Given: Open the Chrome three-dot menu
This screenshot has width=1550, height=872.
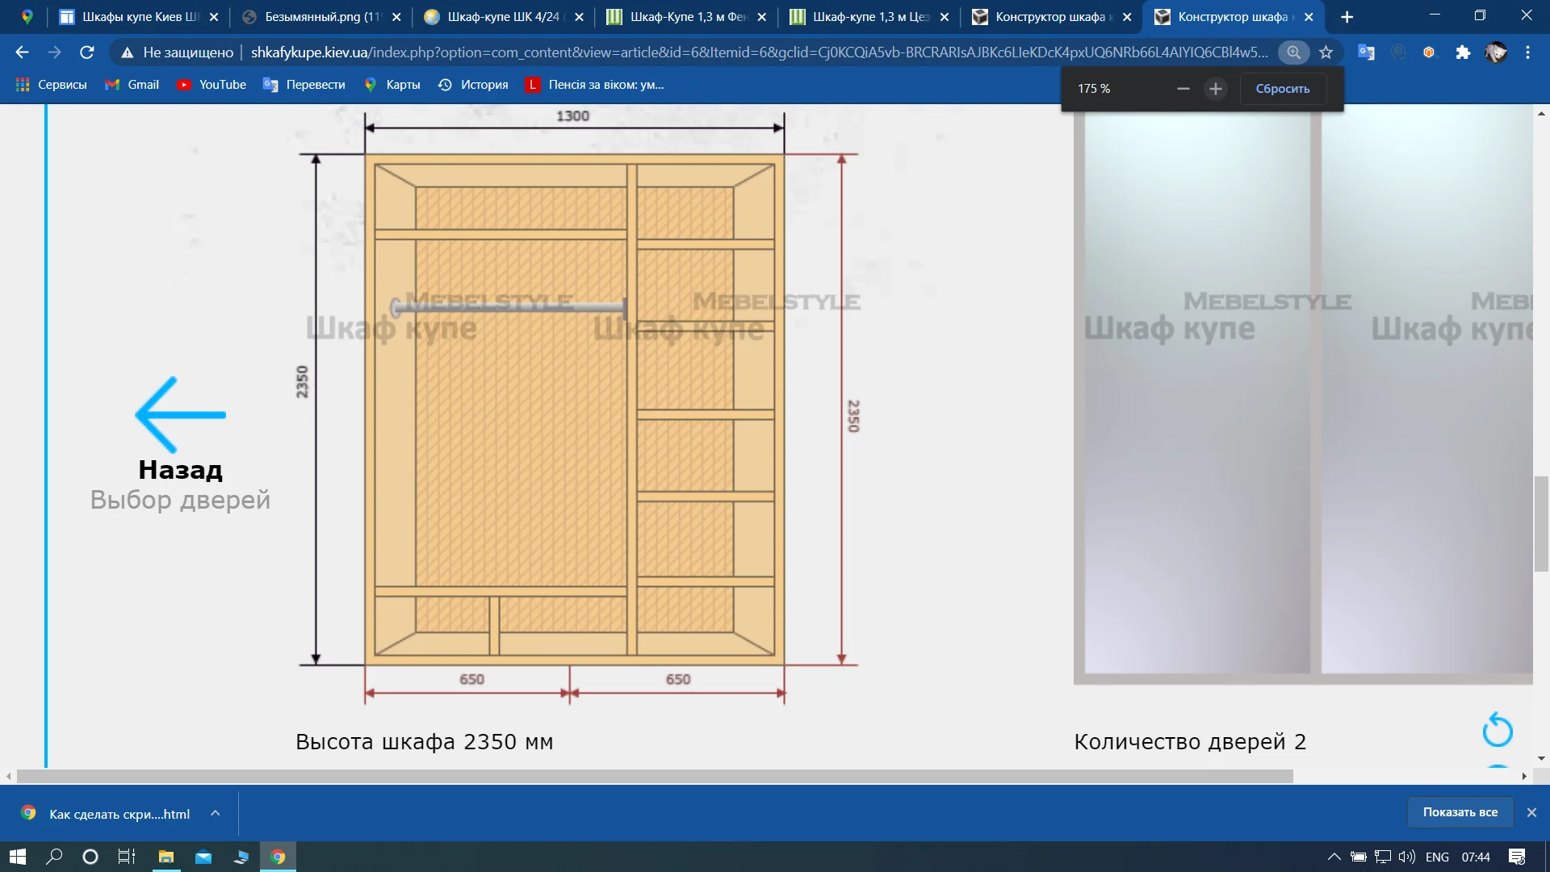Looking at the screenshot, I should click(1527, 52).
